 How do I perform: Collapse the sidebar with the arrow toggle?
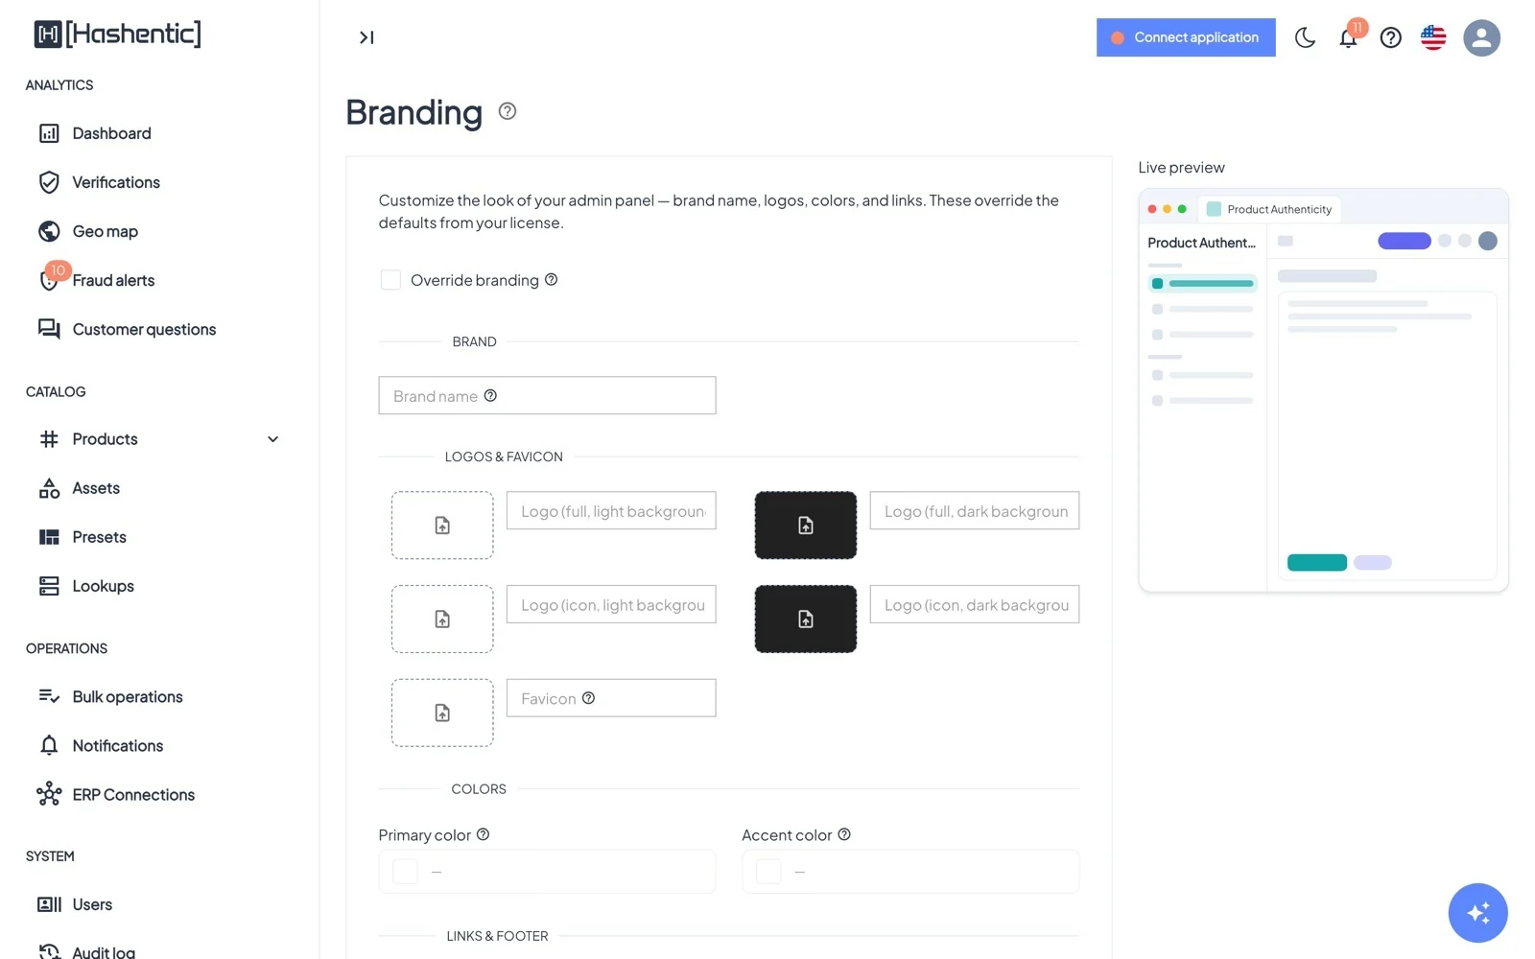(366, 37)
